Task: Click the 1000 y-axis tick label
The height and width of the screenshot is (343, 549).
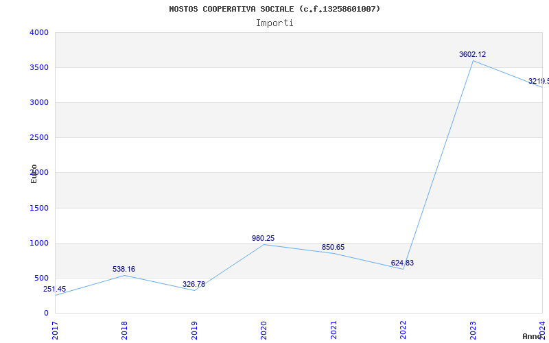Action: pos(39,244)
